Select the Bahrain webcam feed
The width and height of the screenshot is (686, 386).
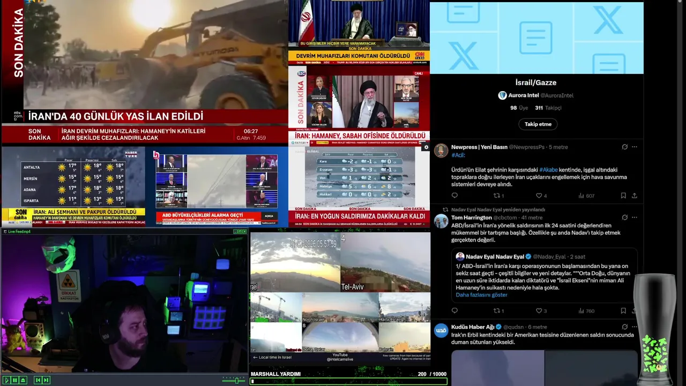405,337
